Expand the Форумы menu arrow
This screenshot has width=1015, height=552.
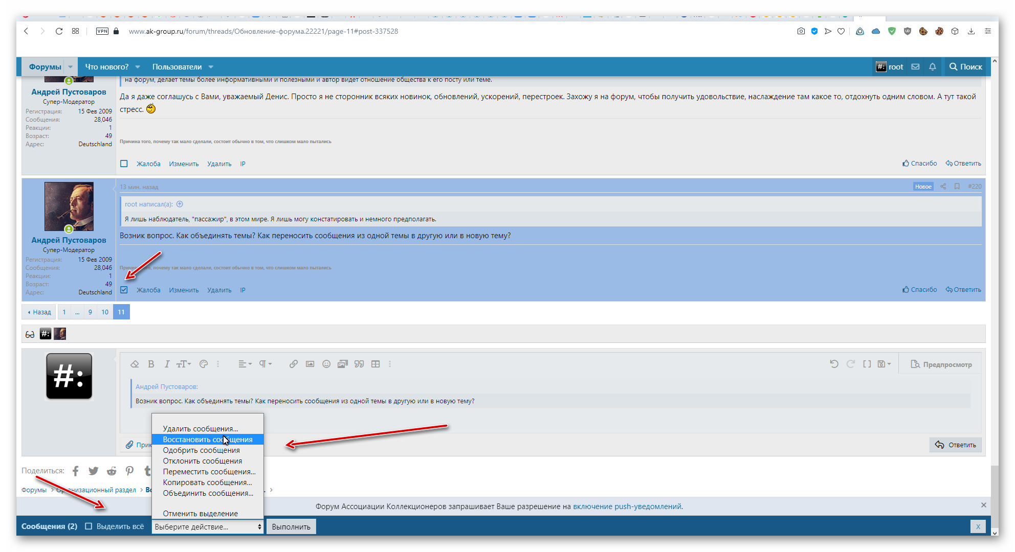coord(71,66)
